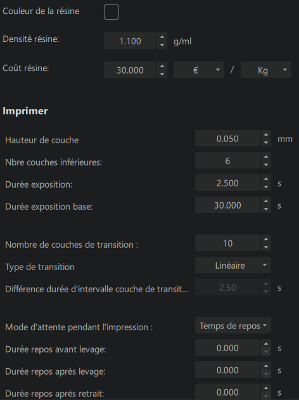Increase Durée repos après levage up arrow
Viewport: 299px width, 400px height.
tap(266, 366)
